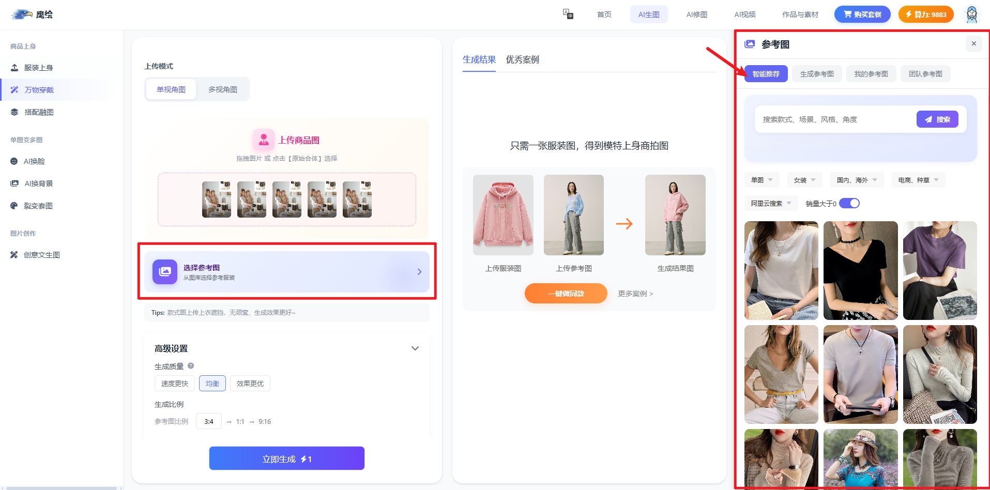
Task: Select 速度更快 generation quality
Action: (174, 384)
